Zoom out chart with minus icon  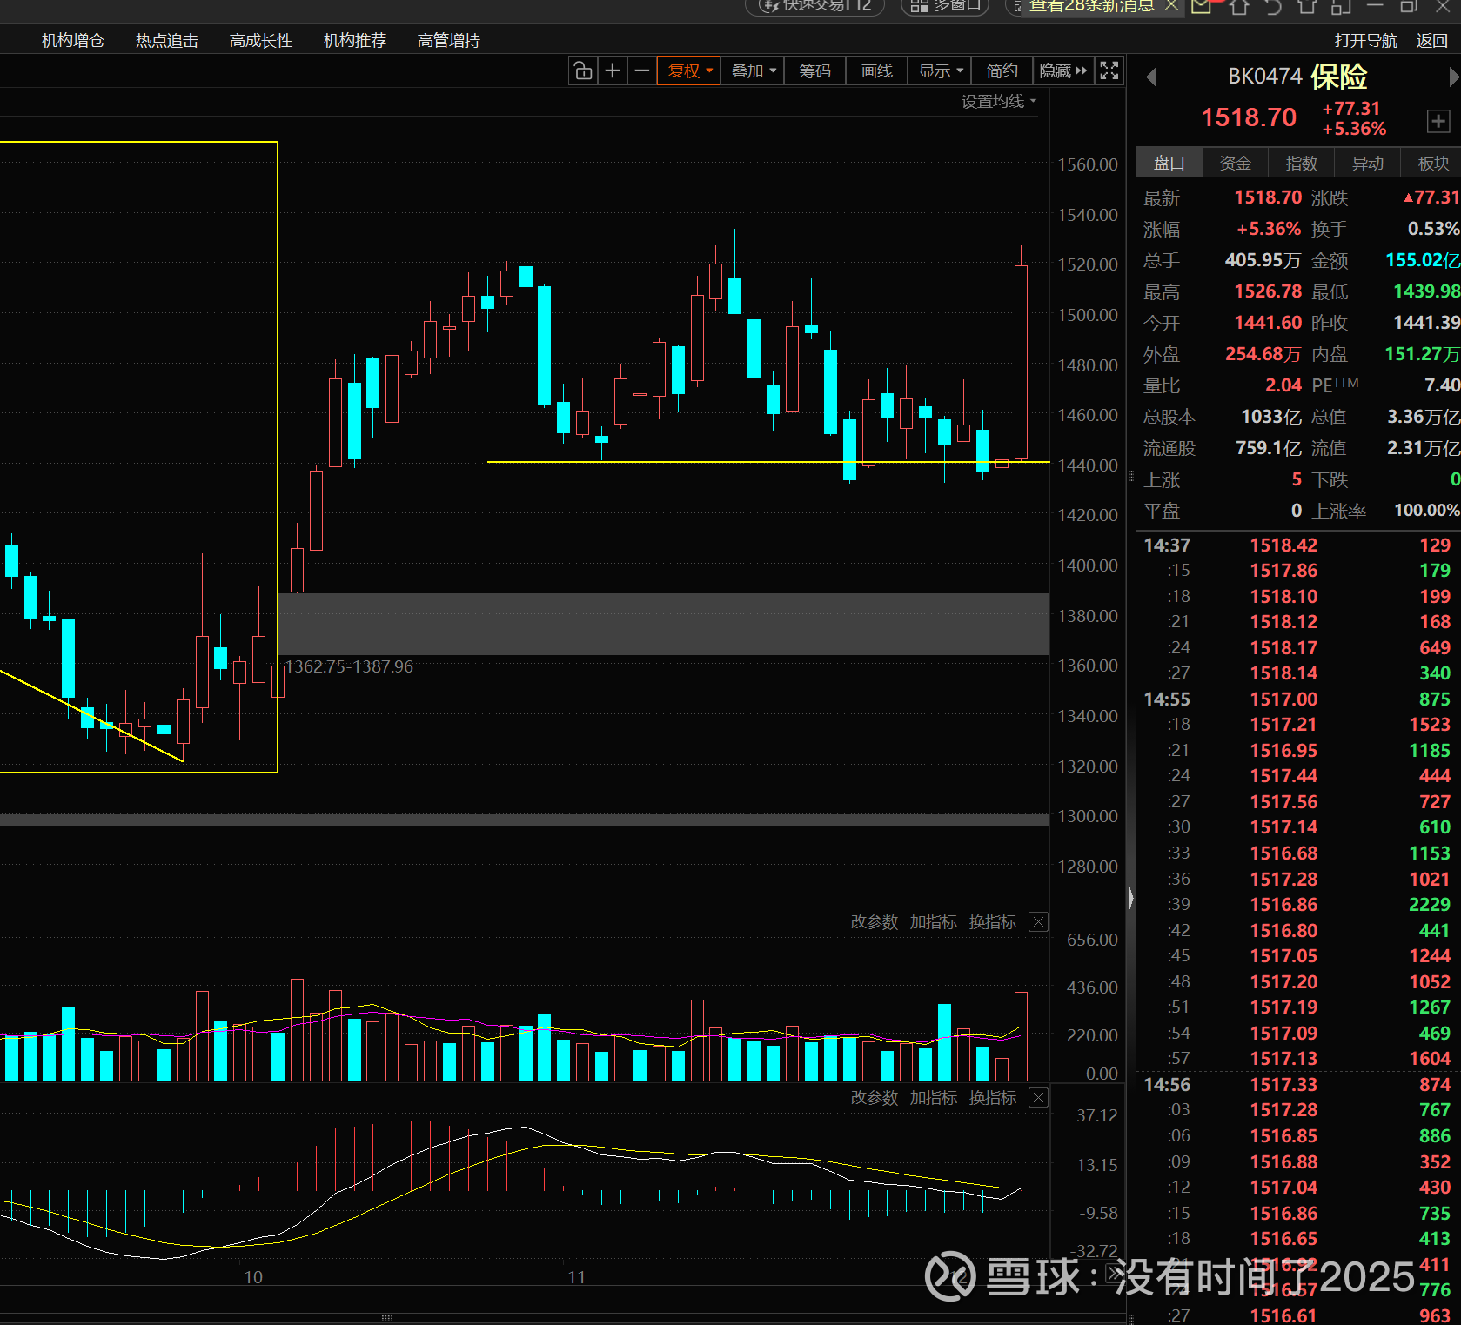pyautogui.click(x=642, y=70)
